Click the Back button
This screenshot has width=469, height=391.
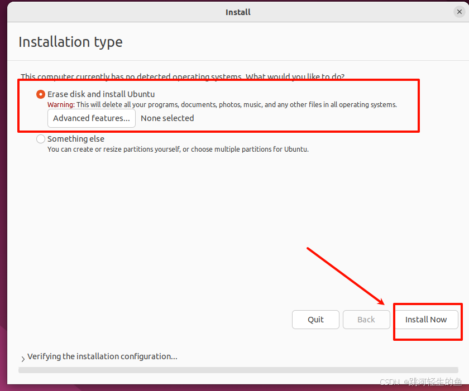[366, 320]
